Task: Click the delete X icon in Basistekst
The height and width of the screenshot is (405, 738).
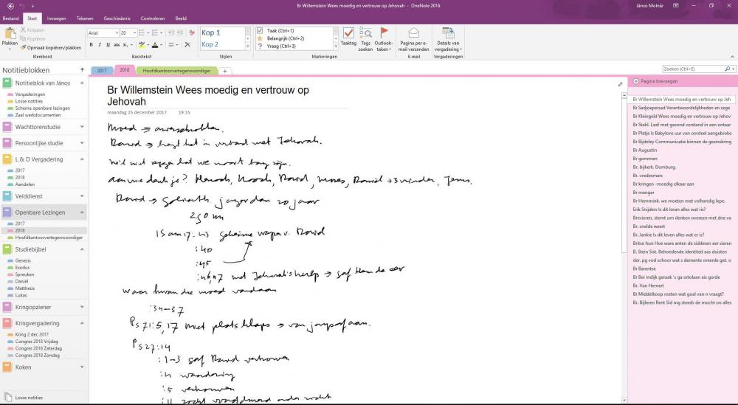Action: [x=187, y=45]
